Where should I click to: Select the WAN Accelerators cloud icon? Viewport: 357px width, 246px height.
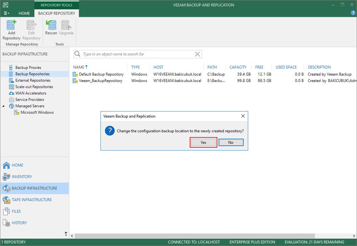click(x=11, y=93)
